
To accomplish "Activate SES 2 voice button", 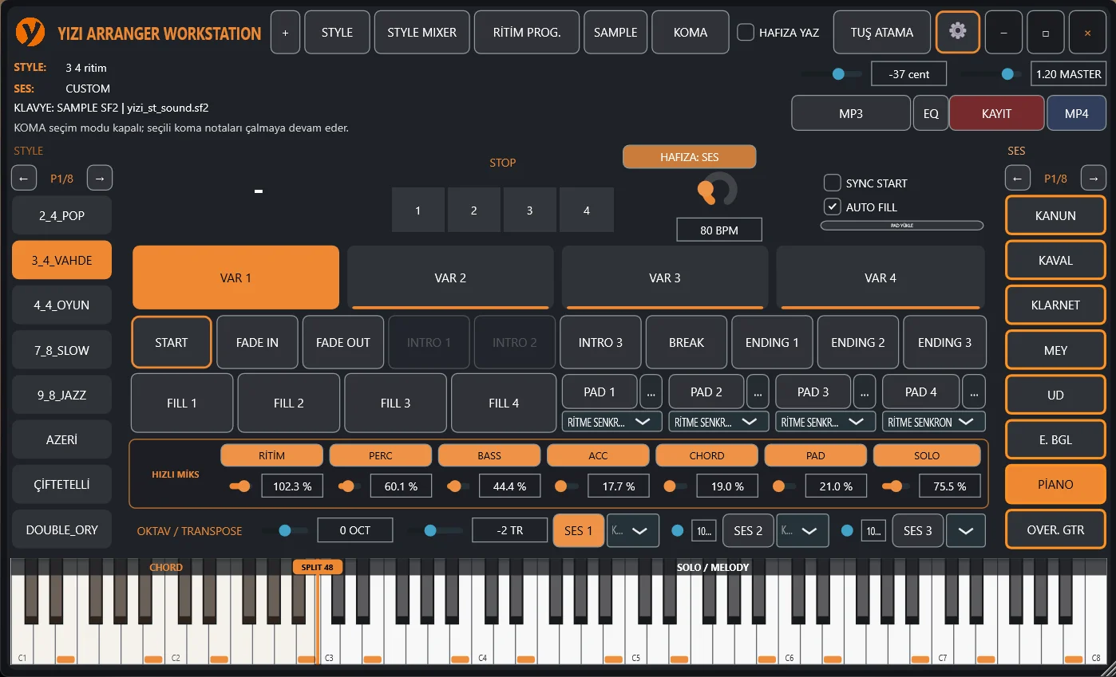I will [x=748, y=530].
